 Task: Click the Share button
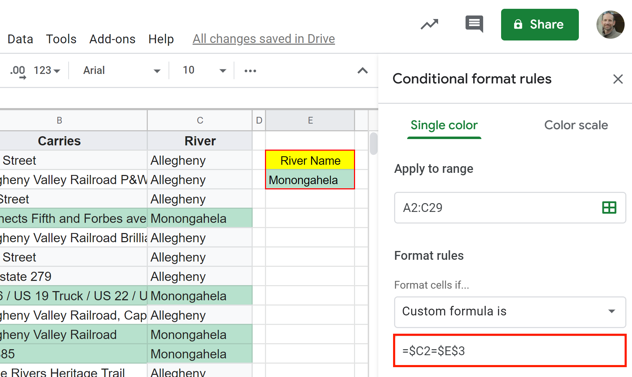tap(539, 25)
